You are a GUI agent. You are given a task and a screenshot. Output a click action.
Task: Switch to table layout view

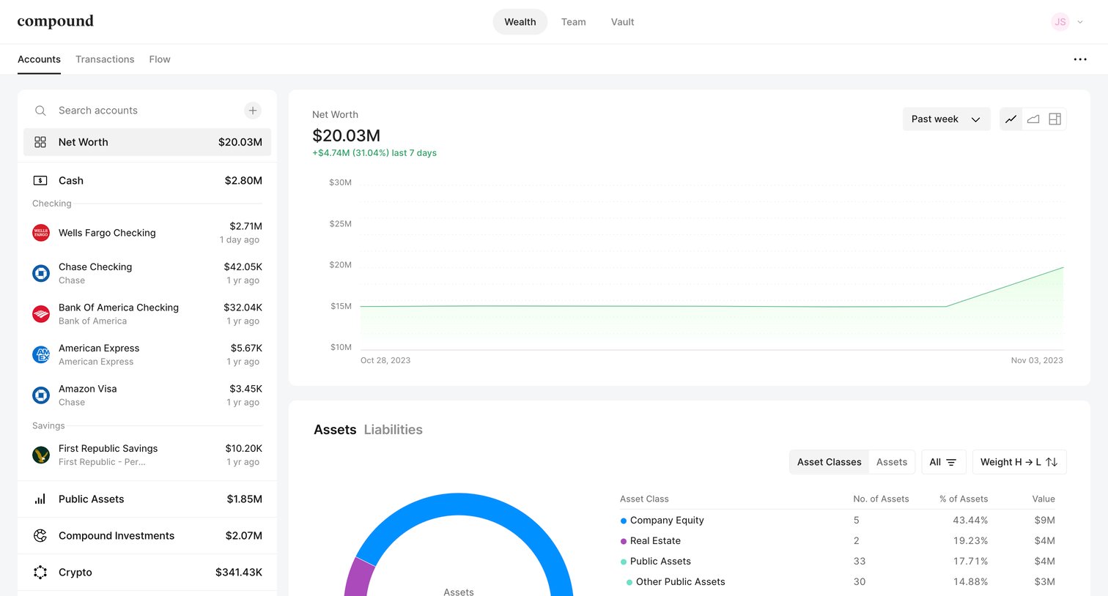[1055, 119]
